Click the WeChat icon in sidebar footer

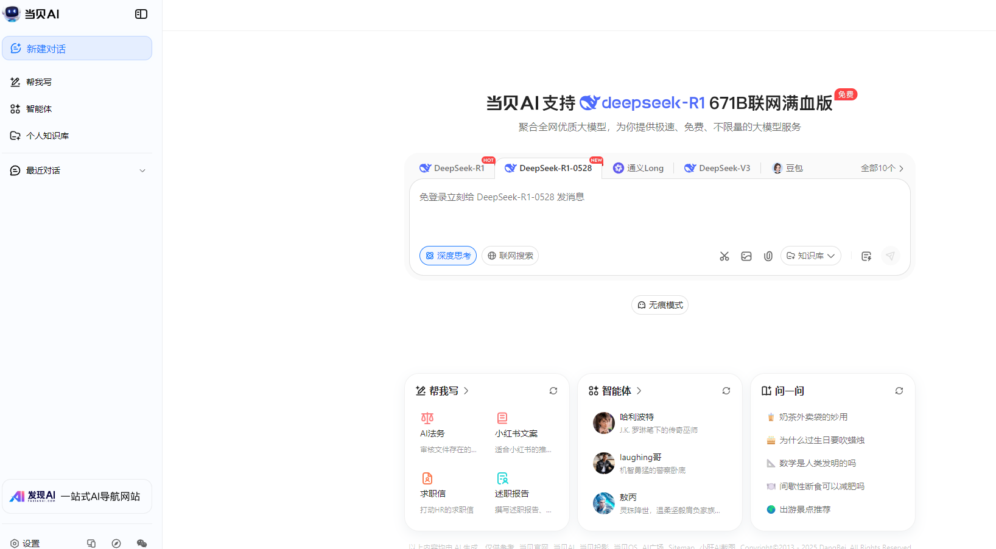(x=142, y=544)
